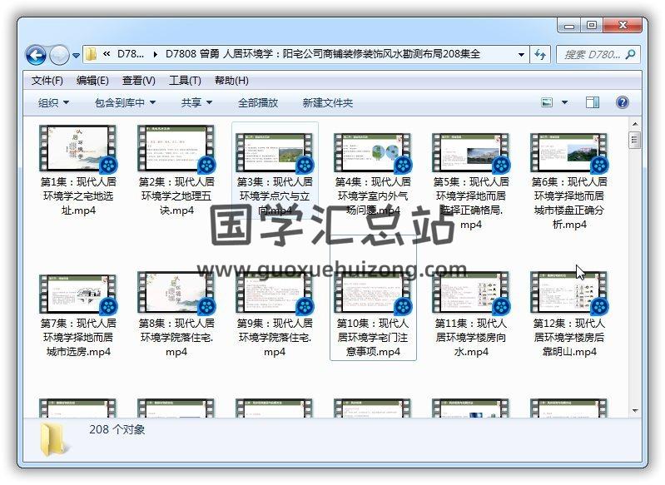
Task: Click the 新建文件夹 button
Action: coord(327,102)
